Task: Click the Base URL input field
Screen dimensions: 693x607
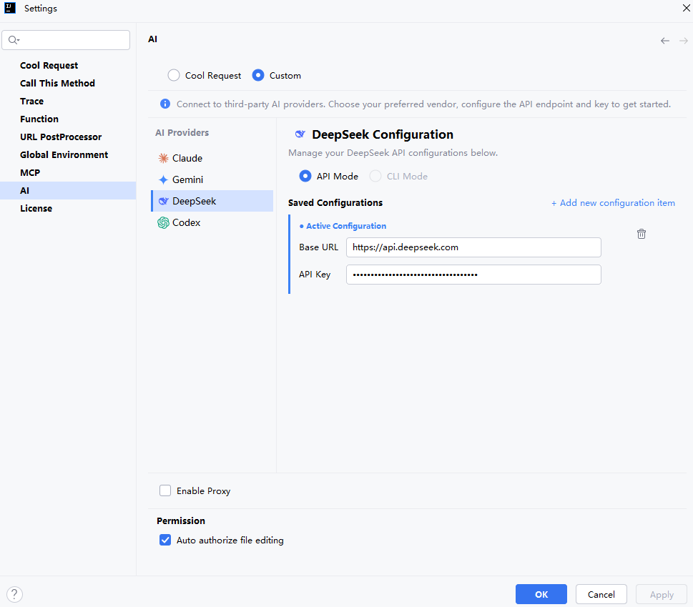Action: pos(473,247)
